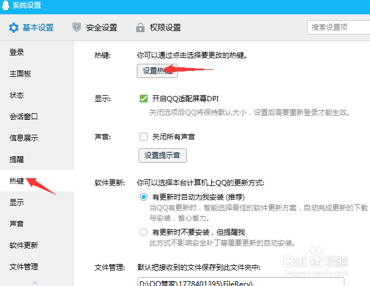The image size is (370, 286).
Task: Open 软件更新 sidebar item
Action: coord(24,245)
